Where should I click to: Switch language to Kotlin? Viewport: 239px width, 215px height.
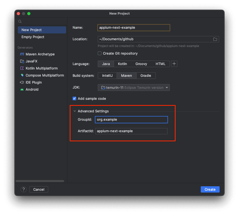[122, 63]
